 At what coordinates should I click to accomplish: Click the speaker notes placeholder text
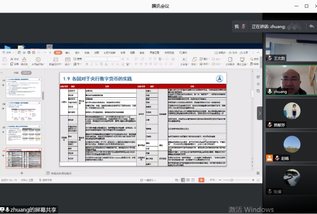pyautogui.click(x=61, y=173)
